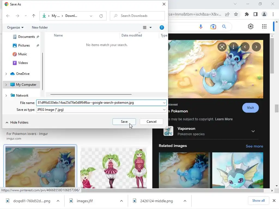This screenshot has height=209, width=279.
Task: Open options for images.jfif download
Action: [121, 201]
